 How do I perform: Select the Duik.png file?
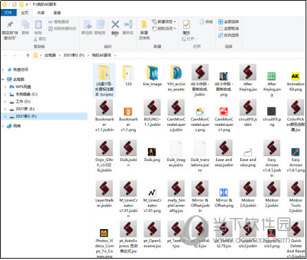tap(152, 154)
